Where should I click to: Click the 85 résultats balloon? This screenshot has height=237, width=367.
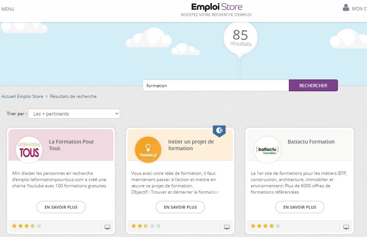pyautogui.click(x=240, y=39)
